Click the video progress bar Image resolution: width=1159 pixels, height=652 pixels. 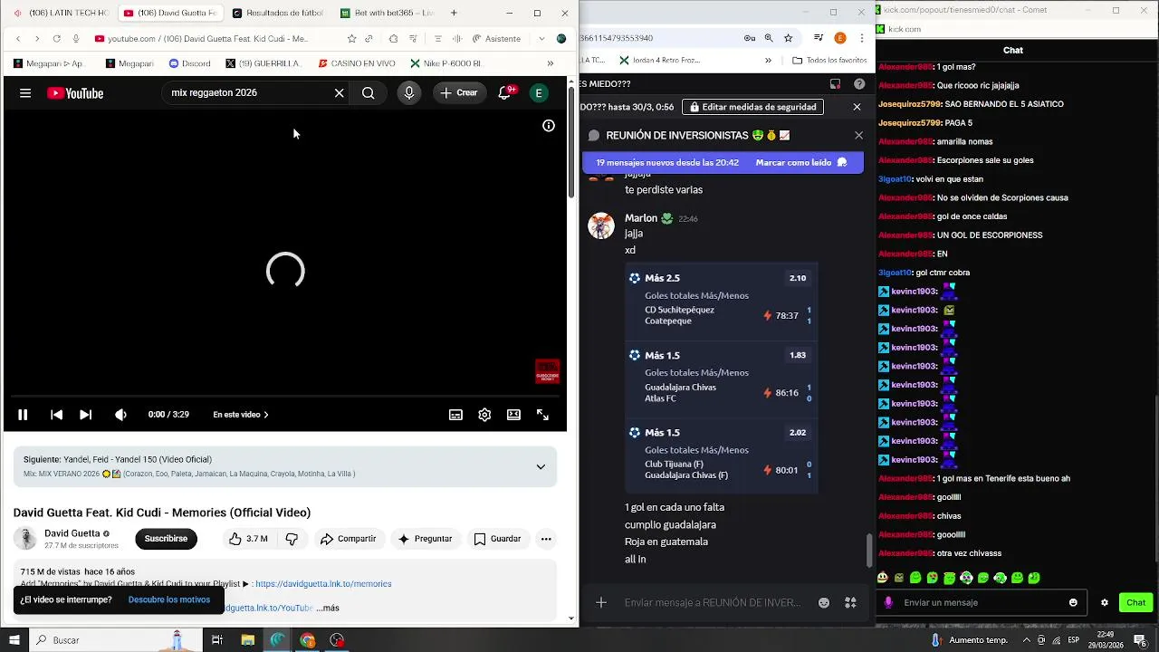[x=285, y=396]
